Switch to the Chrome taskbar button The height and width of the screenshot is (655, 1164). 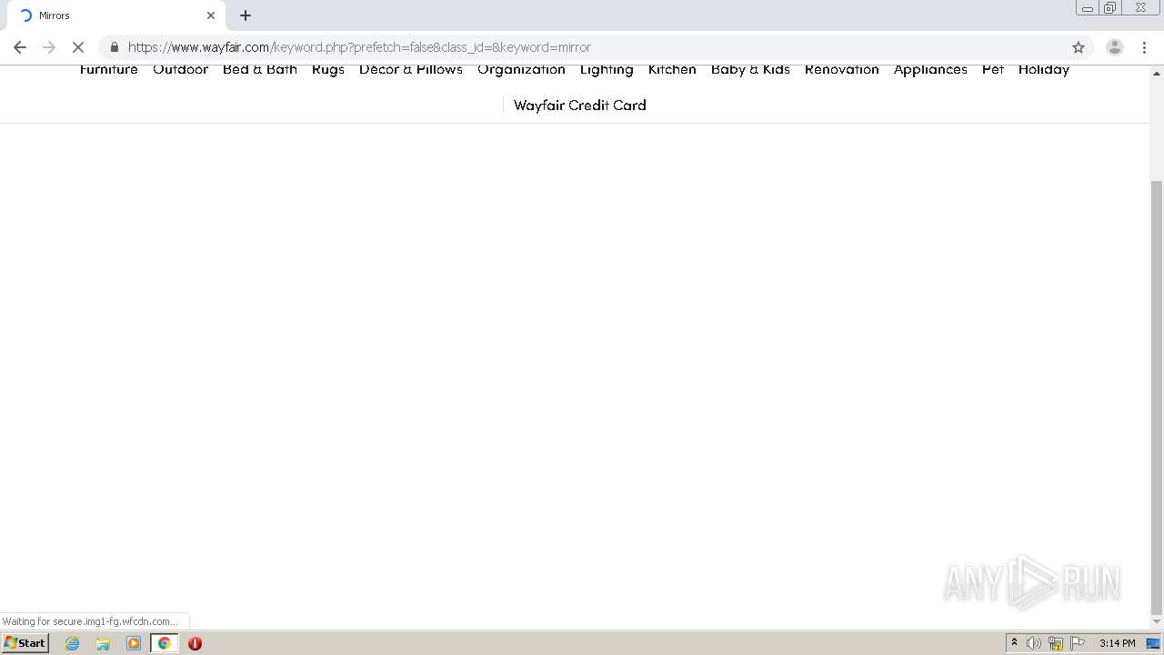click(165, 643)
